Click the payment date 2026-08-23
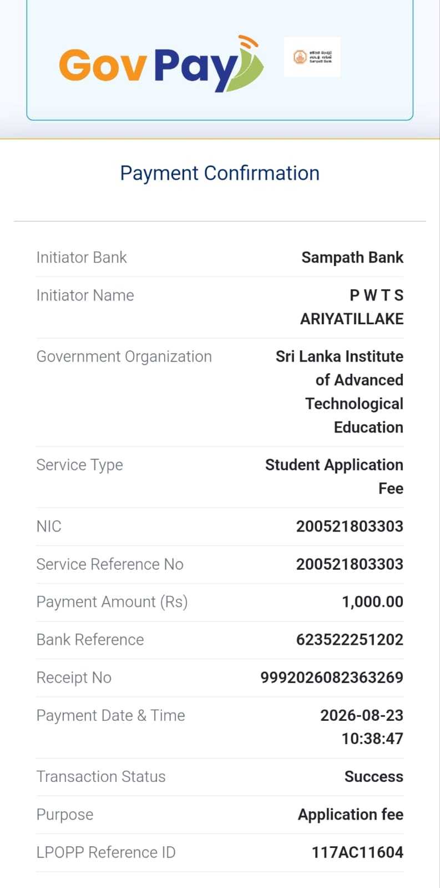This screenshot has height=888, width=440. click(362, 715)
